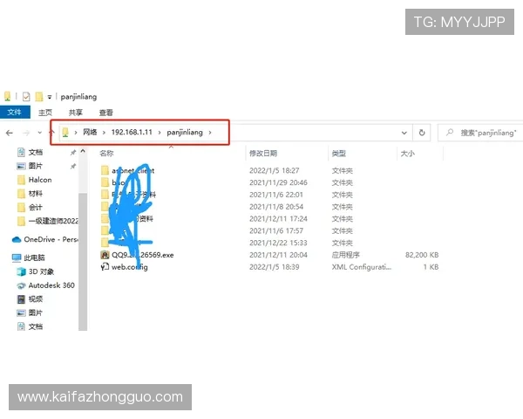The width and height of the screenshot is (523, 419).
Task: Open the quick access toolbar customize dropdown
Action: coord(50,97)
